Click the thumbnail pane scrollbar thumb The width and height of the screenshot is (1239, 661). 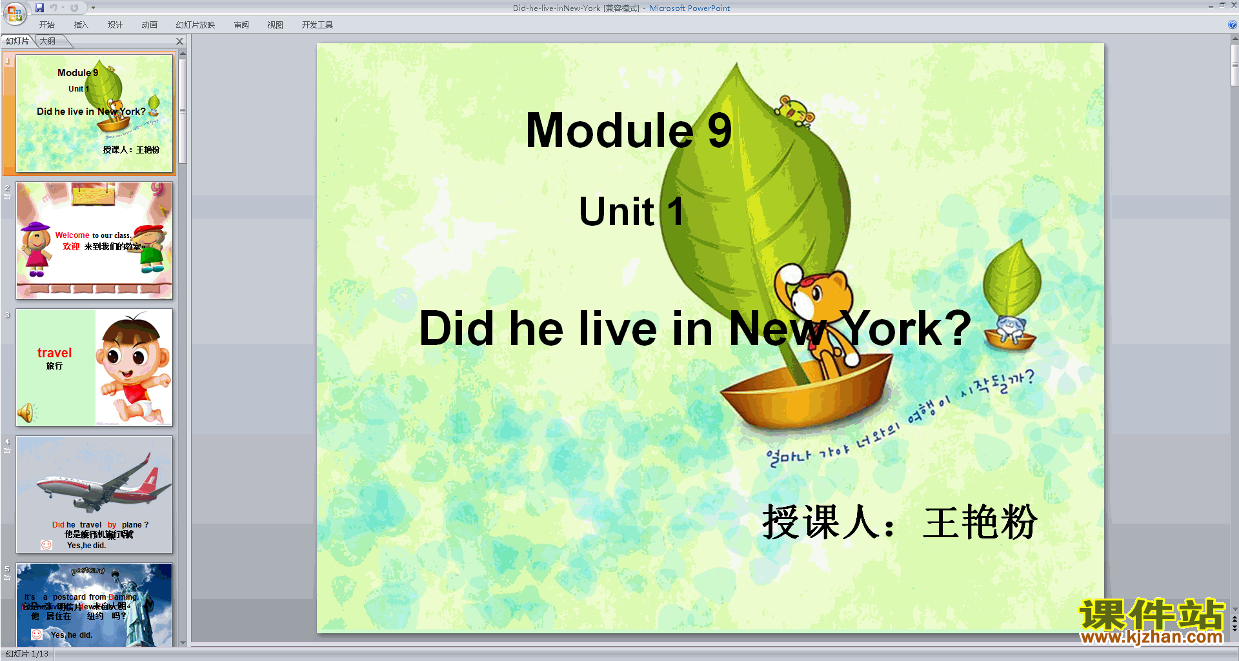[x=183, y=111]
